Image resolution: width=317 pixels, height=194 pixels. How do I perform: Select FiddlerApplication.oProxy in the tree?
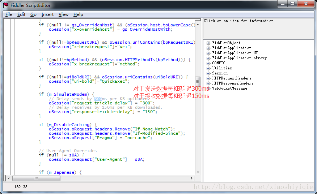(239, 58)
